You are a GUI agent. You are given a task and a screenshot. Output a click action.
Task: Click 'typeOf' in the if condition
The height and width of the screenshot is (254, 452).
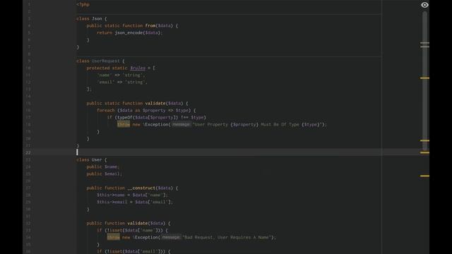coord(125,118)
